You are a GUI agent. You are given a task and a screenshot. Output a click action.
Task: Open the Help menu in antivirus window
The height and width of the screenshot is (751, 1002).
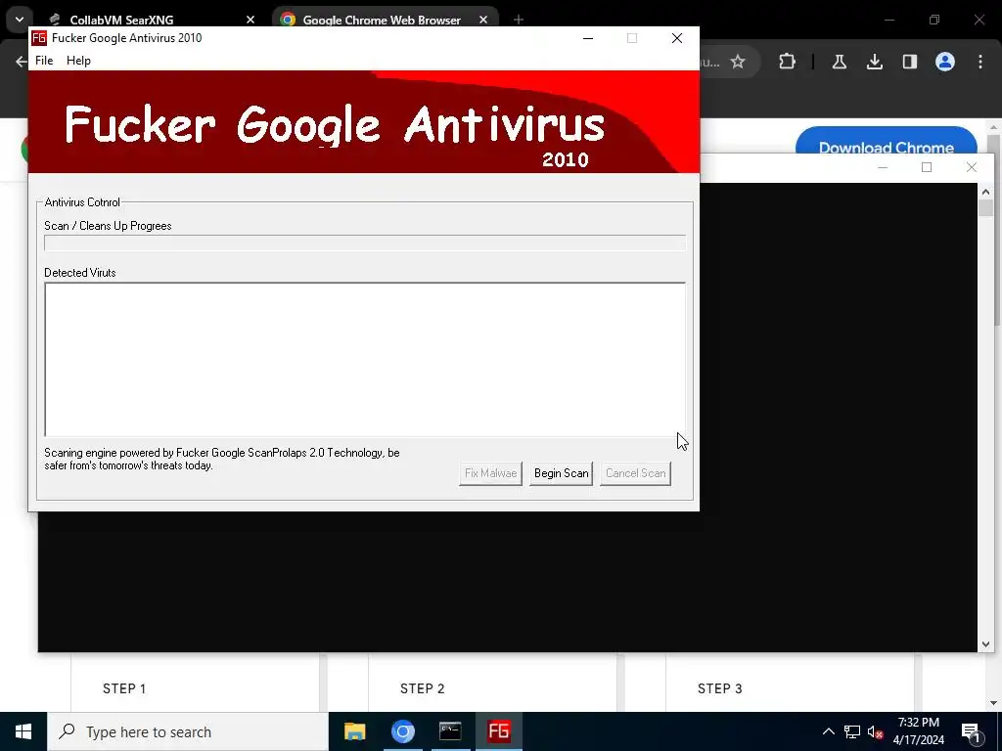78,61
